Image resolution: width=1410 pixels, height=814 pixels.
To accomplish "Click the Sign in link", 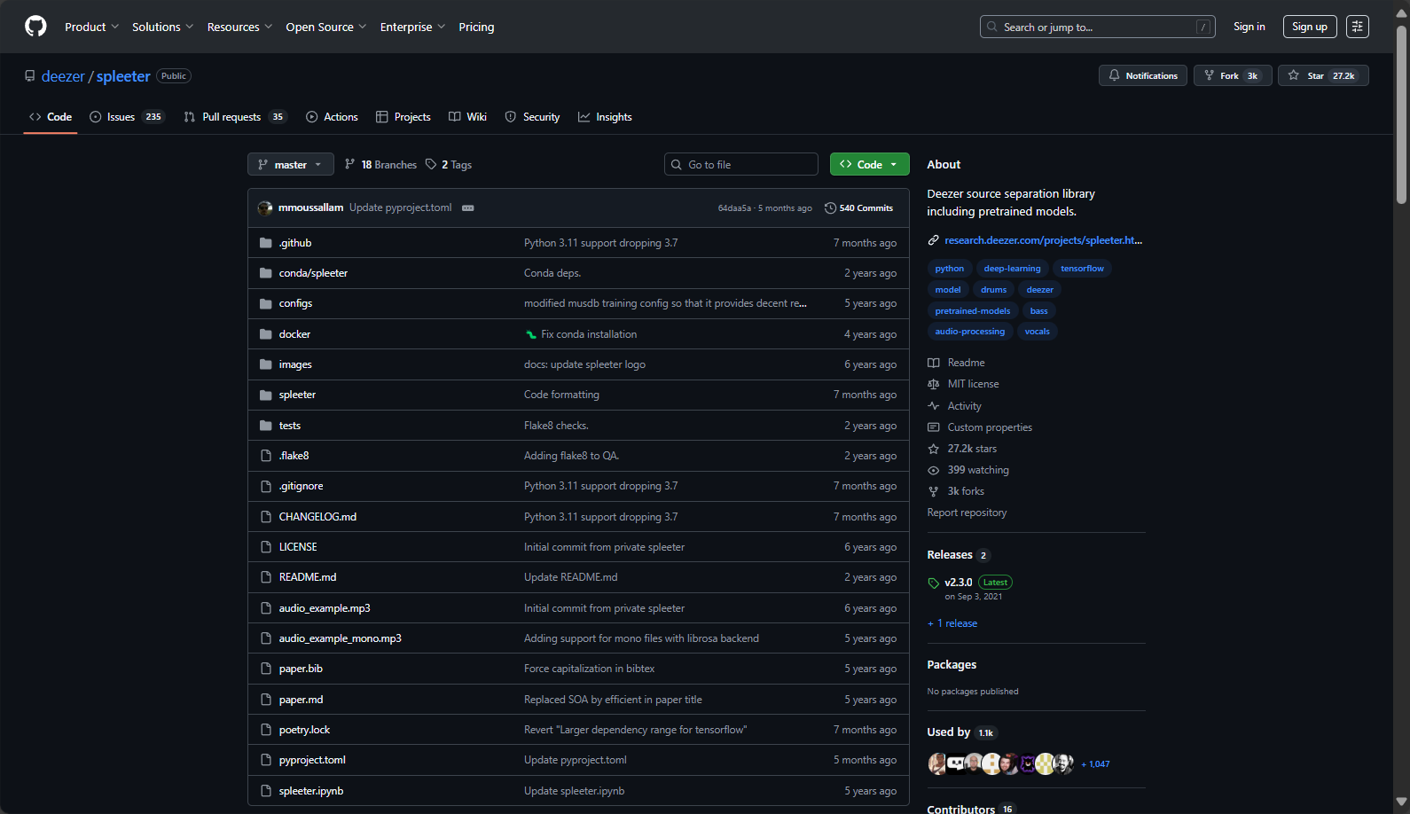I will click(x=1249, y=27).
